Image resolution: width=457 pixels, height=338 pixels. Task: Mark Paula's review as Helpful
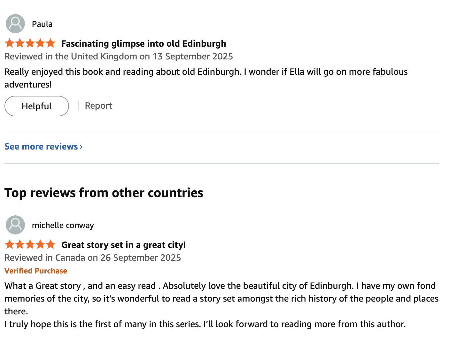click(37, 106)
